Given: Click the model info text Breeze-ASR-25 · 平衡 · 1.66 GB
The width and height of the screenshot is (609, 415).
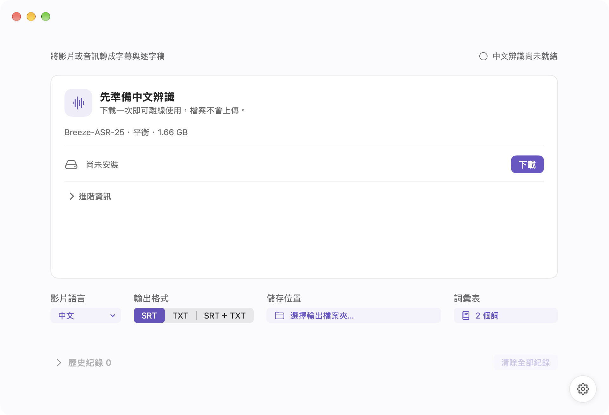Looking at the screenshot, I should tap(126, 132).
